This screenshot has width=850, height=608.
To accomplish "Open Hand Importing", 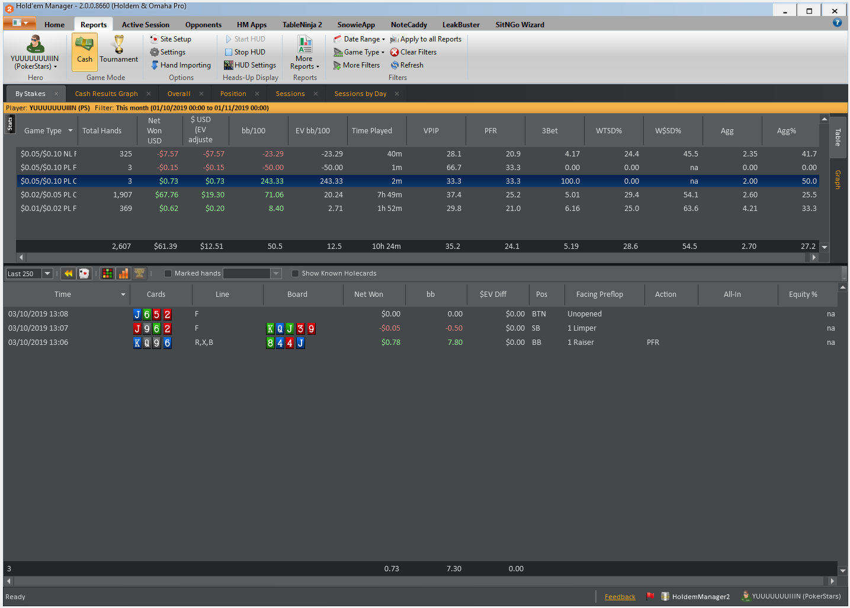I will click(181, 65).
